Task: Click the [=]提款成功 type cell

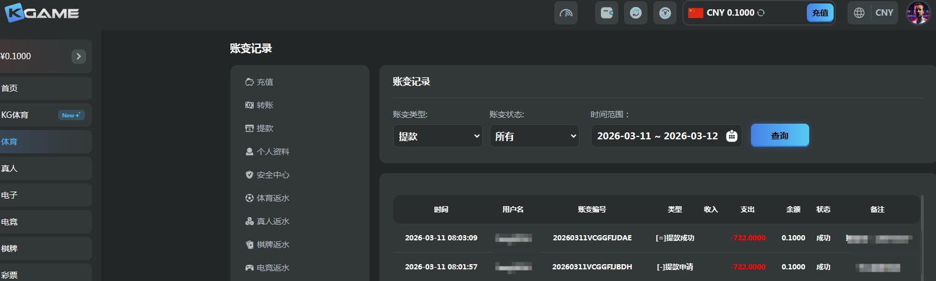Action: (x=675, y=238)
